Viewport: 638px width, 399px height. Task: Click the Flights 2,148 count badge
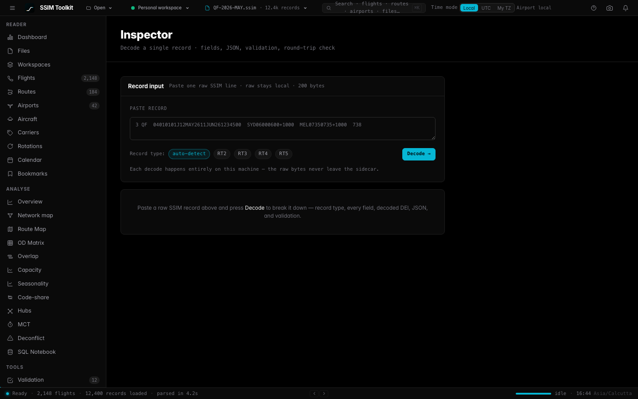click(x=90, y=78)
